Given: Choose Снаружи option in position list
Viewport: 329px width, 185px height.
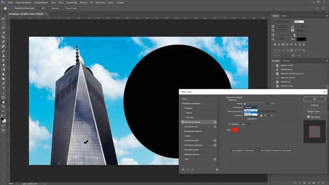Looking at the screenshot, I should coord(250,110).
